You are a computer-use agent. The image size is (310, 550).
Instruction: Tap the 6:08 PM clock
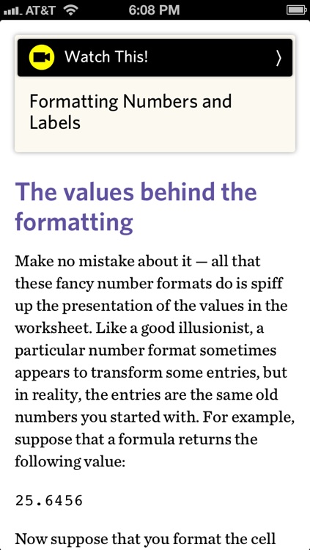(155, 10)
